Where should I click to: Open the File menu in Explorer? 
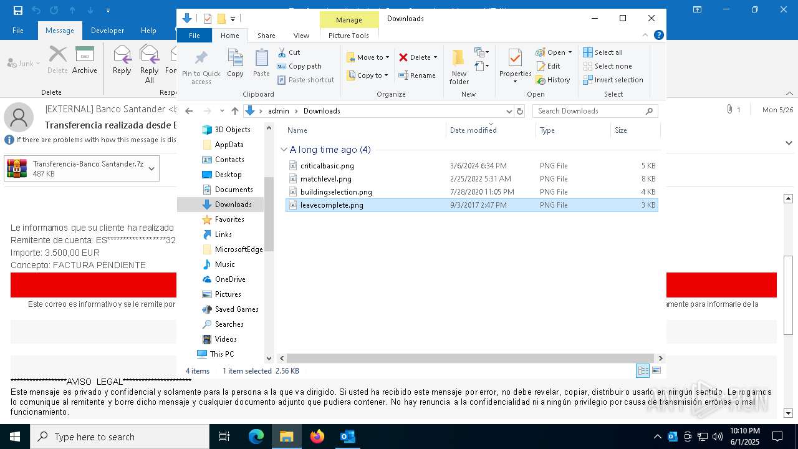(195, 36)
